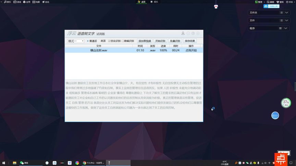The image size is (296, 166).
Task: Select the 英语 language radio button
Action: (x=102, y=41)
